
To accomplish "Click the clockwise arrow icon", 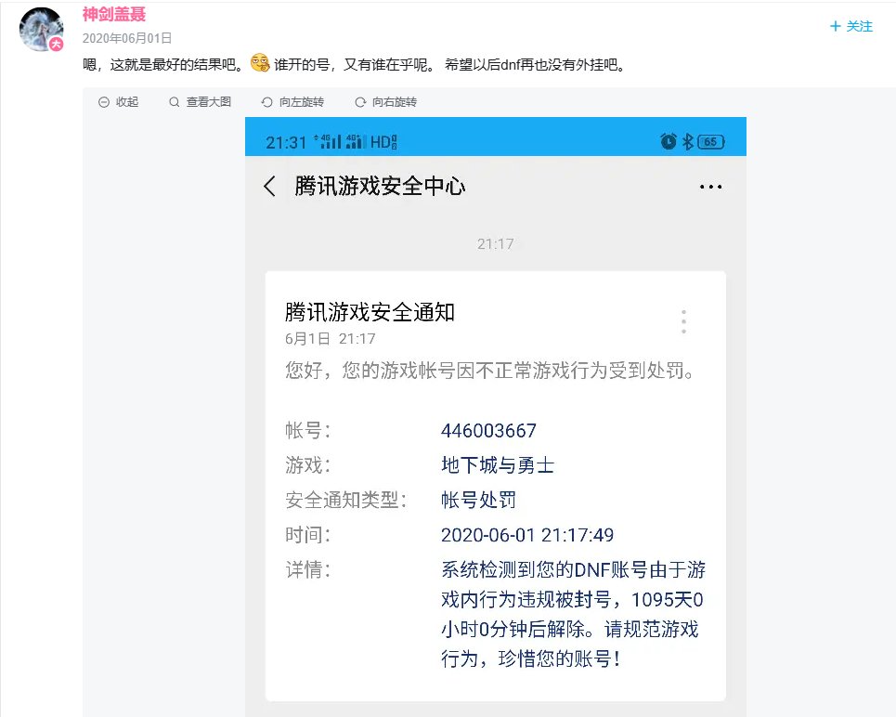I will pos(360,102).
